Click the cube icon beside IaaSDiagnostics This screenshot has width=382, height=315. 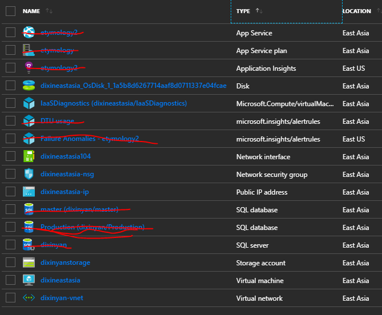click(x=29, y=103)
